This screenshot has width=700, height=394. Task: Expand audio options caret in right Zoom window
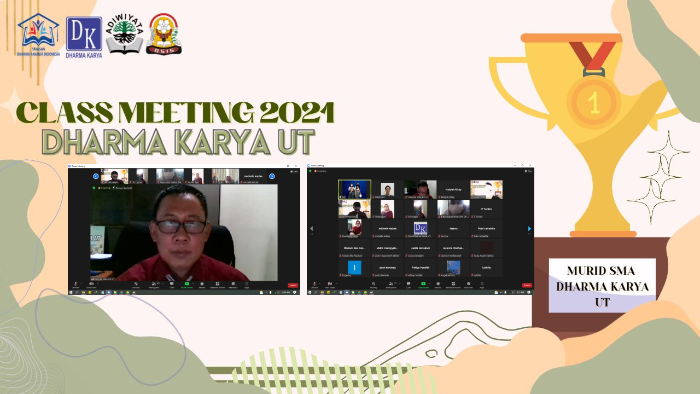click(320, 283)
